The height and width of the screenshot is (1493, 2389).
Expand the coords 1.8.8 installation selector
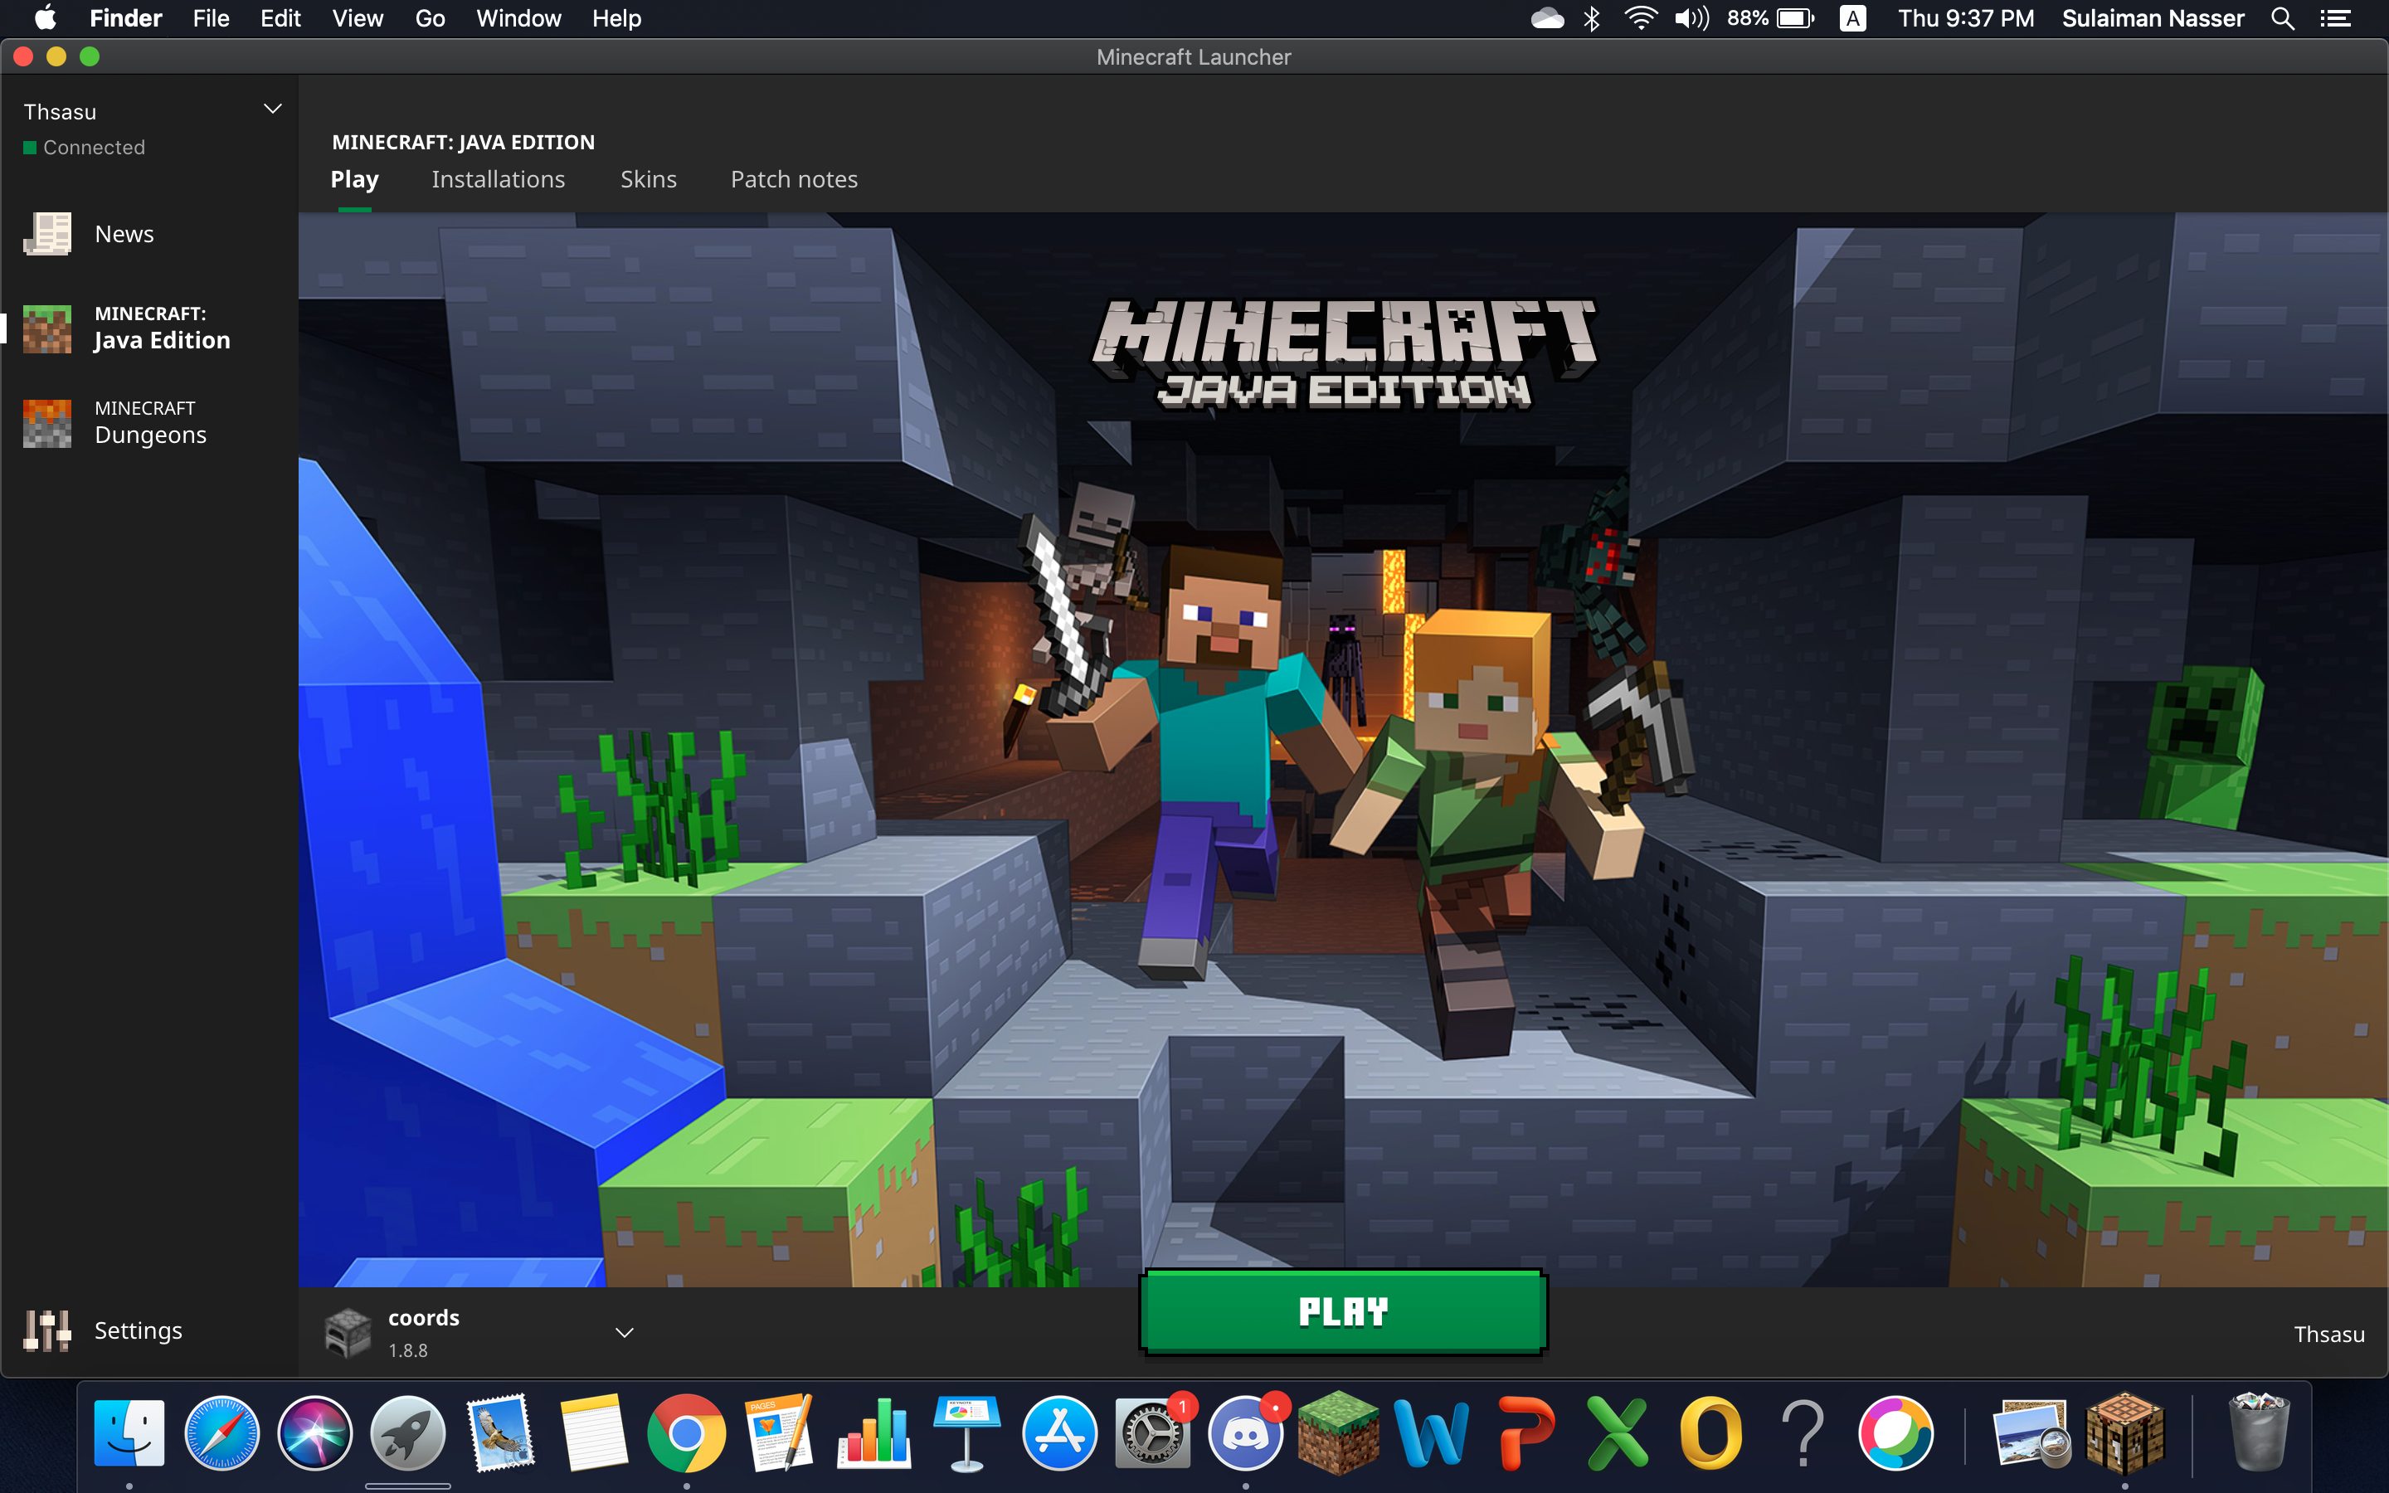click(x=624, y=1332)
